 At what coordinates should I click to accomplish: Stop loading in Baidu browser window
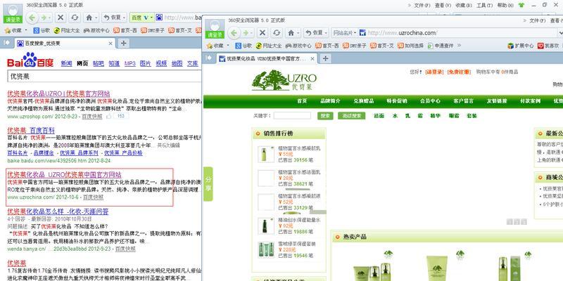[61, 18]
